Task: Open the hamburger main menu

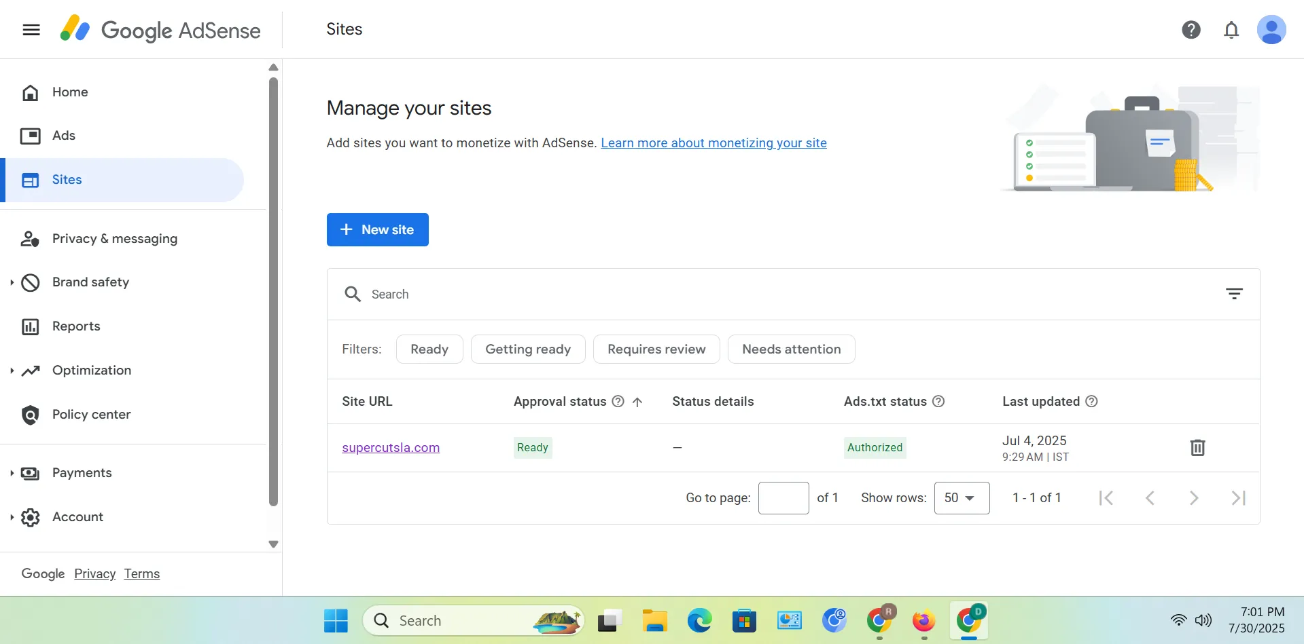Action: 31,30
